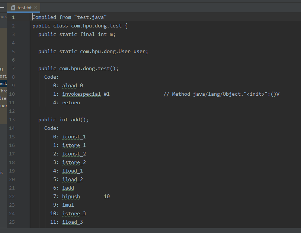Click the '// Method java/lang/Object' comment
The width and height of the screenshot is (301, 233).
click(221, 94)
